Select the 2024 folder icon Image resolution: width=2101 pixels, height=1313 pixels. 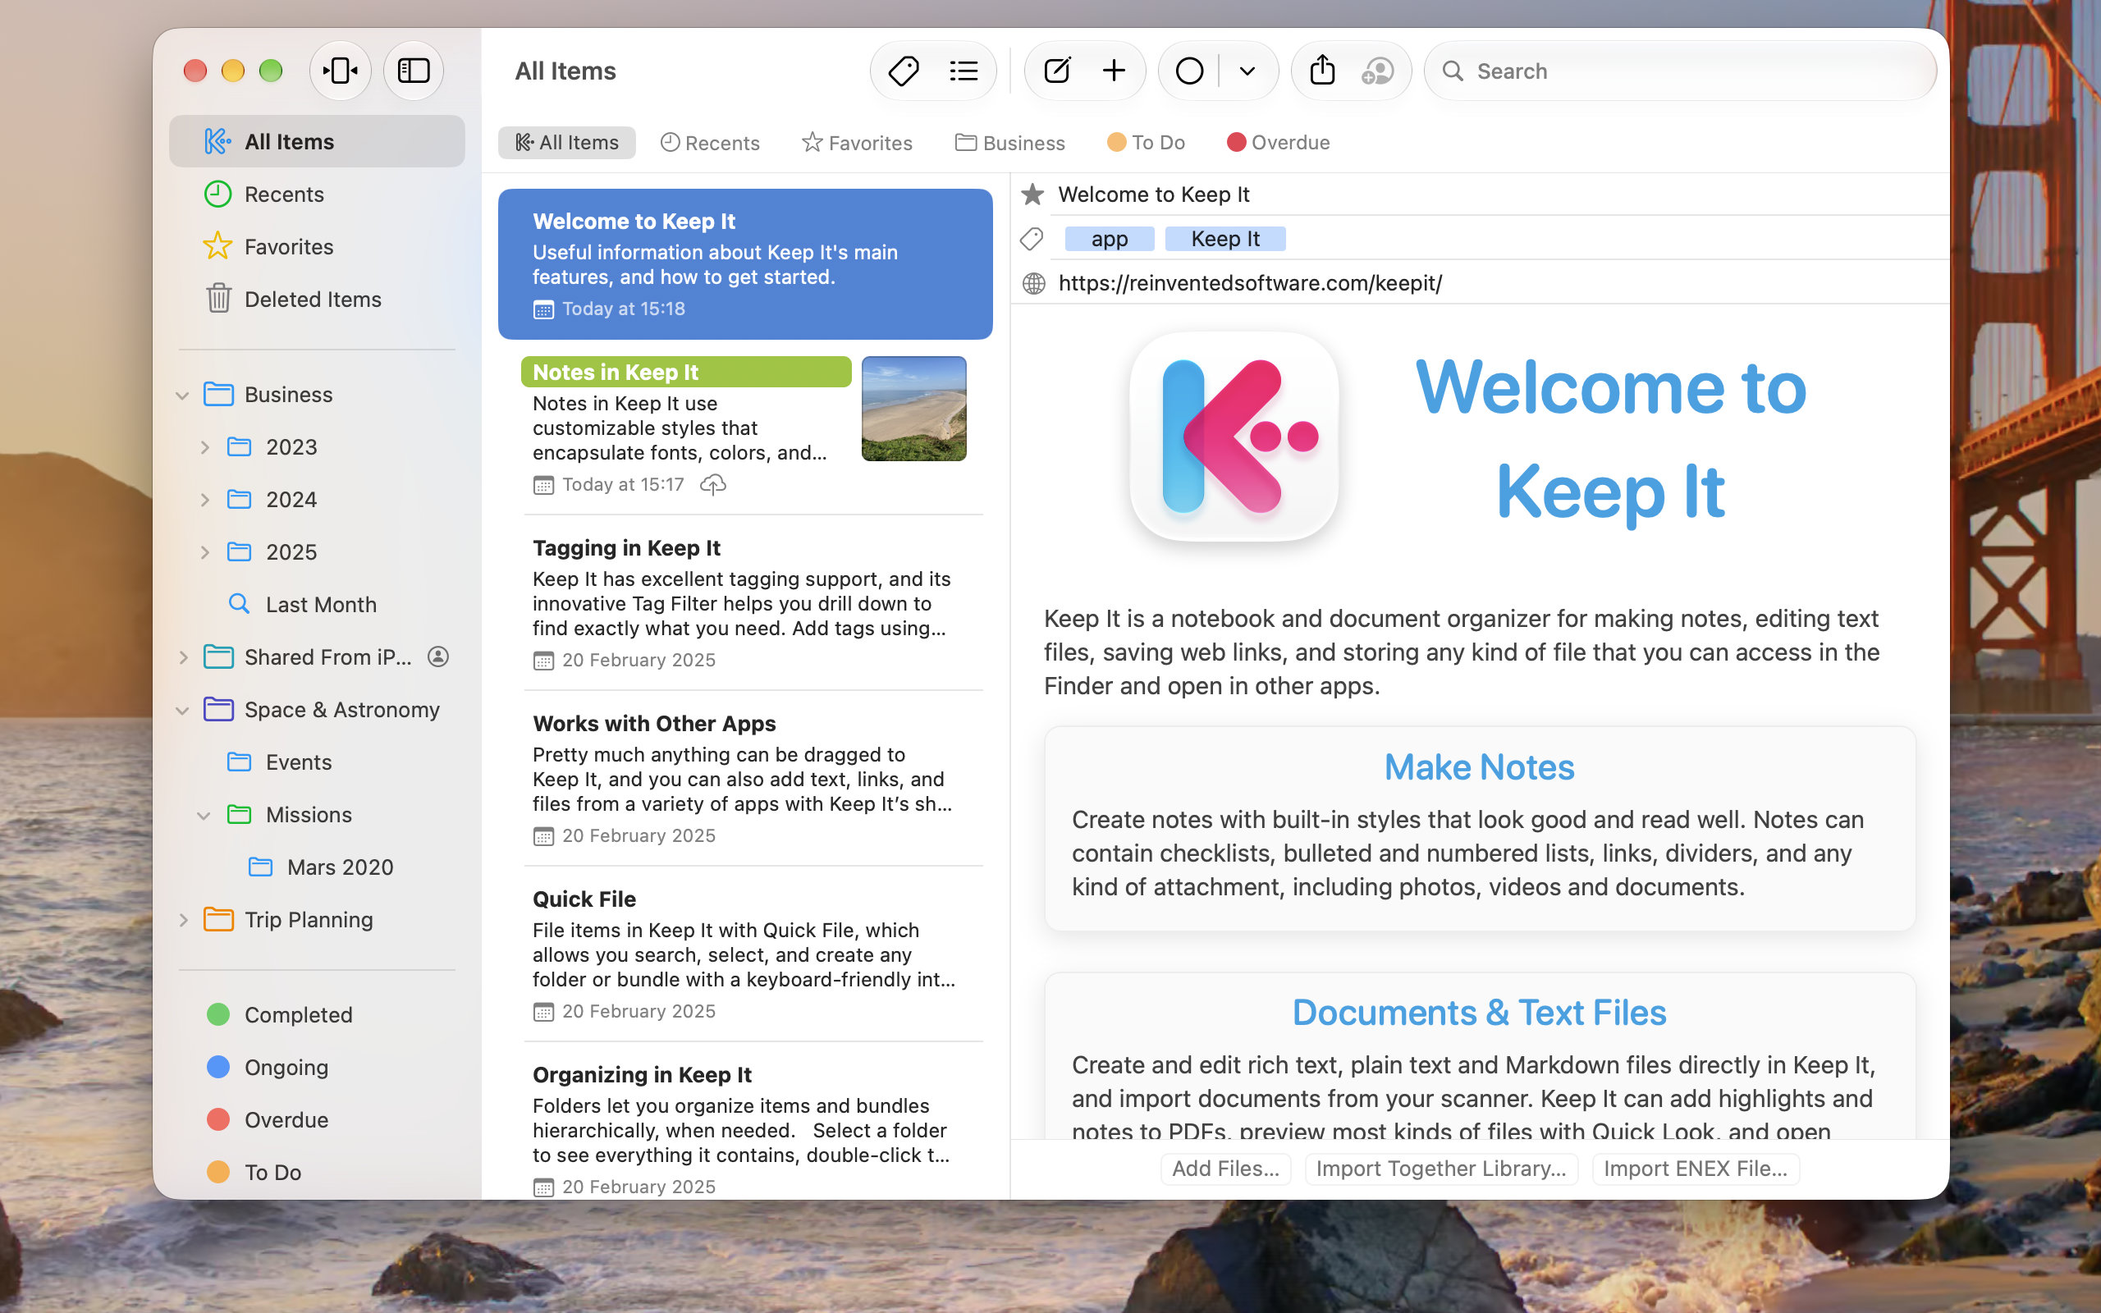tap(239, 499)
